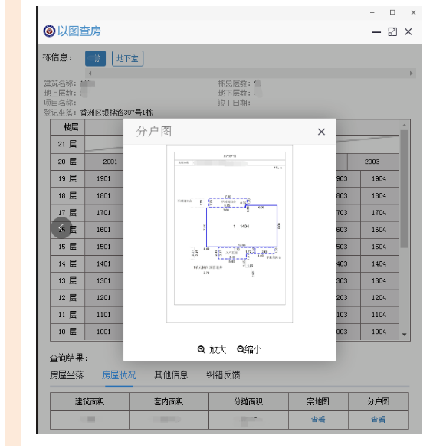Zoom in with the 放大 button
This screenshot has height=448, width=433.
212,349
